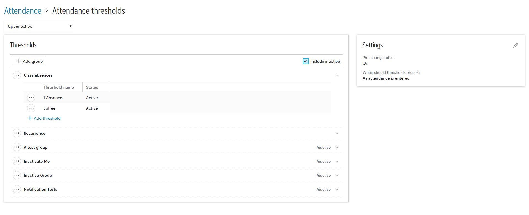Viewport: 529px width, 215px height.
Task: Expand the Inactivate Me chevron
Action: click(x=337, y=161)
